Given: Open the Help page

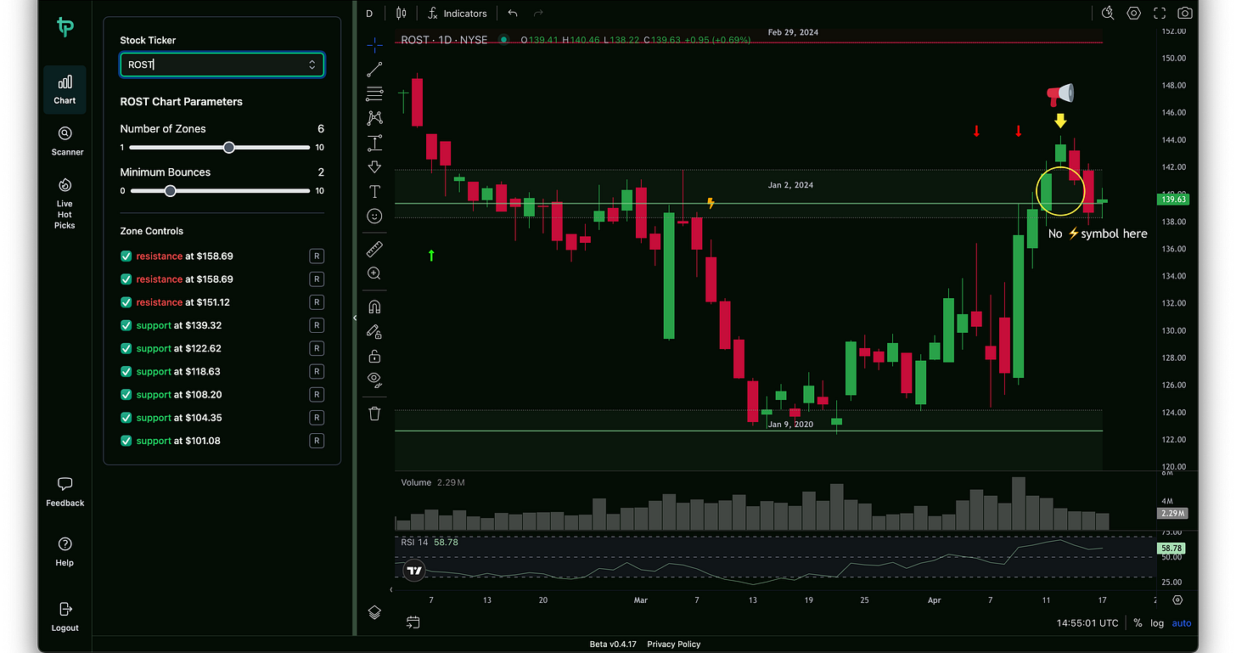Looking at the screenshot, I should point(65,551).
